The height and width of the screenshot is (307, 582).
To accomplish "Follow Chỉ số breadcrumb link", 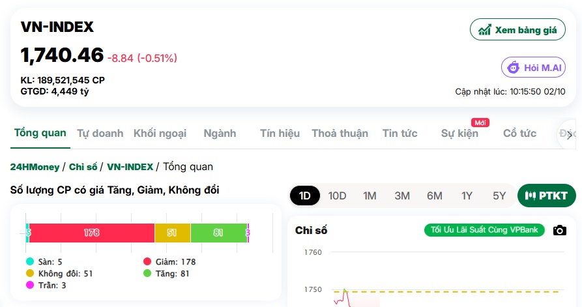I will 83,167.
